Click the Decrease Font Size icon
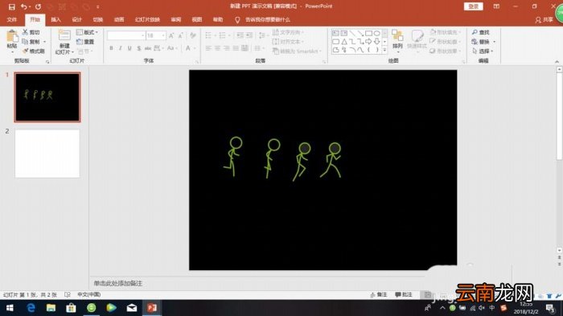This screenshot has width=563, height=316. [181, 35]
